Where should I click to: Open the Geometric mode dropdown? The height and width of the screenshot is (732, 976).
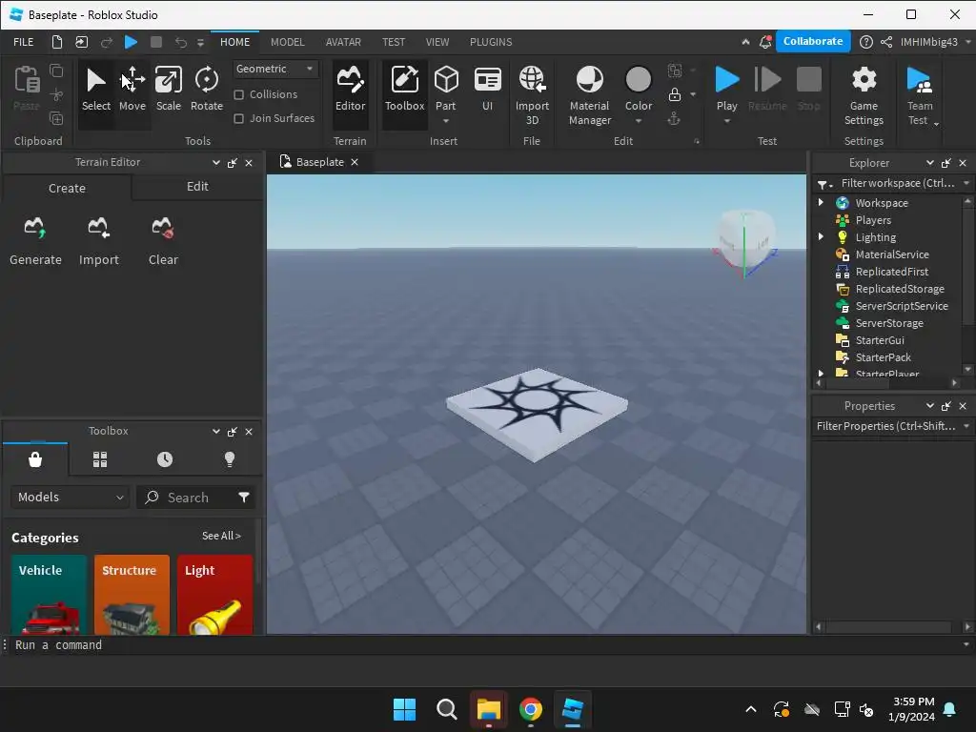[x=275, y=69]
